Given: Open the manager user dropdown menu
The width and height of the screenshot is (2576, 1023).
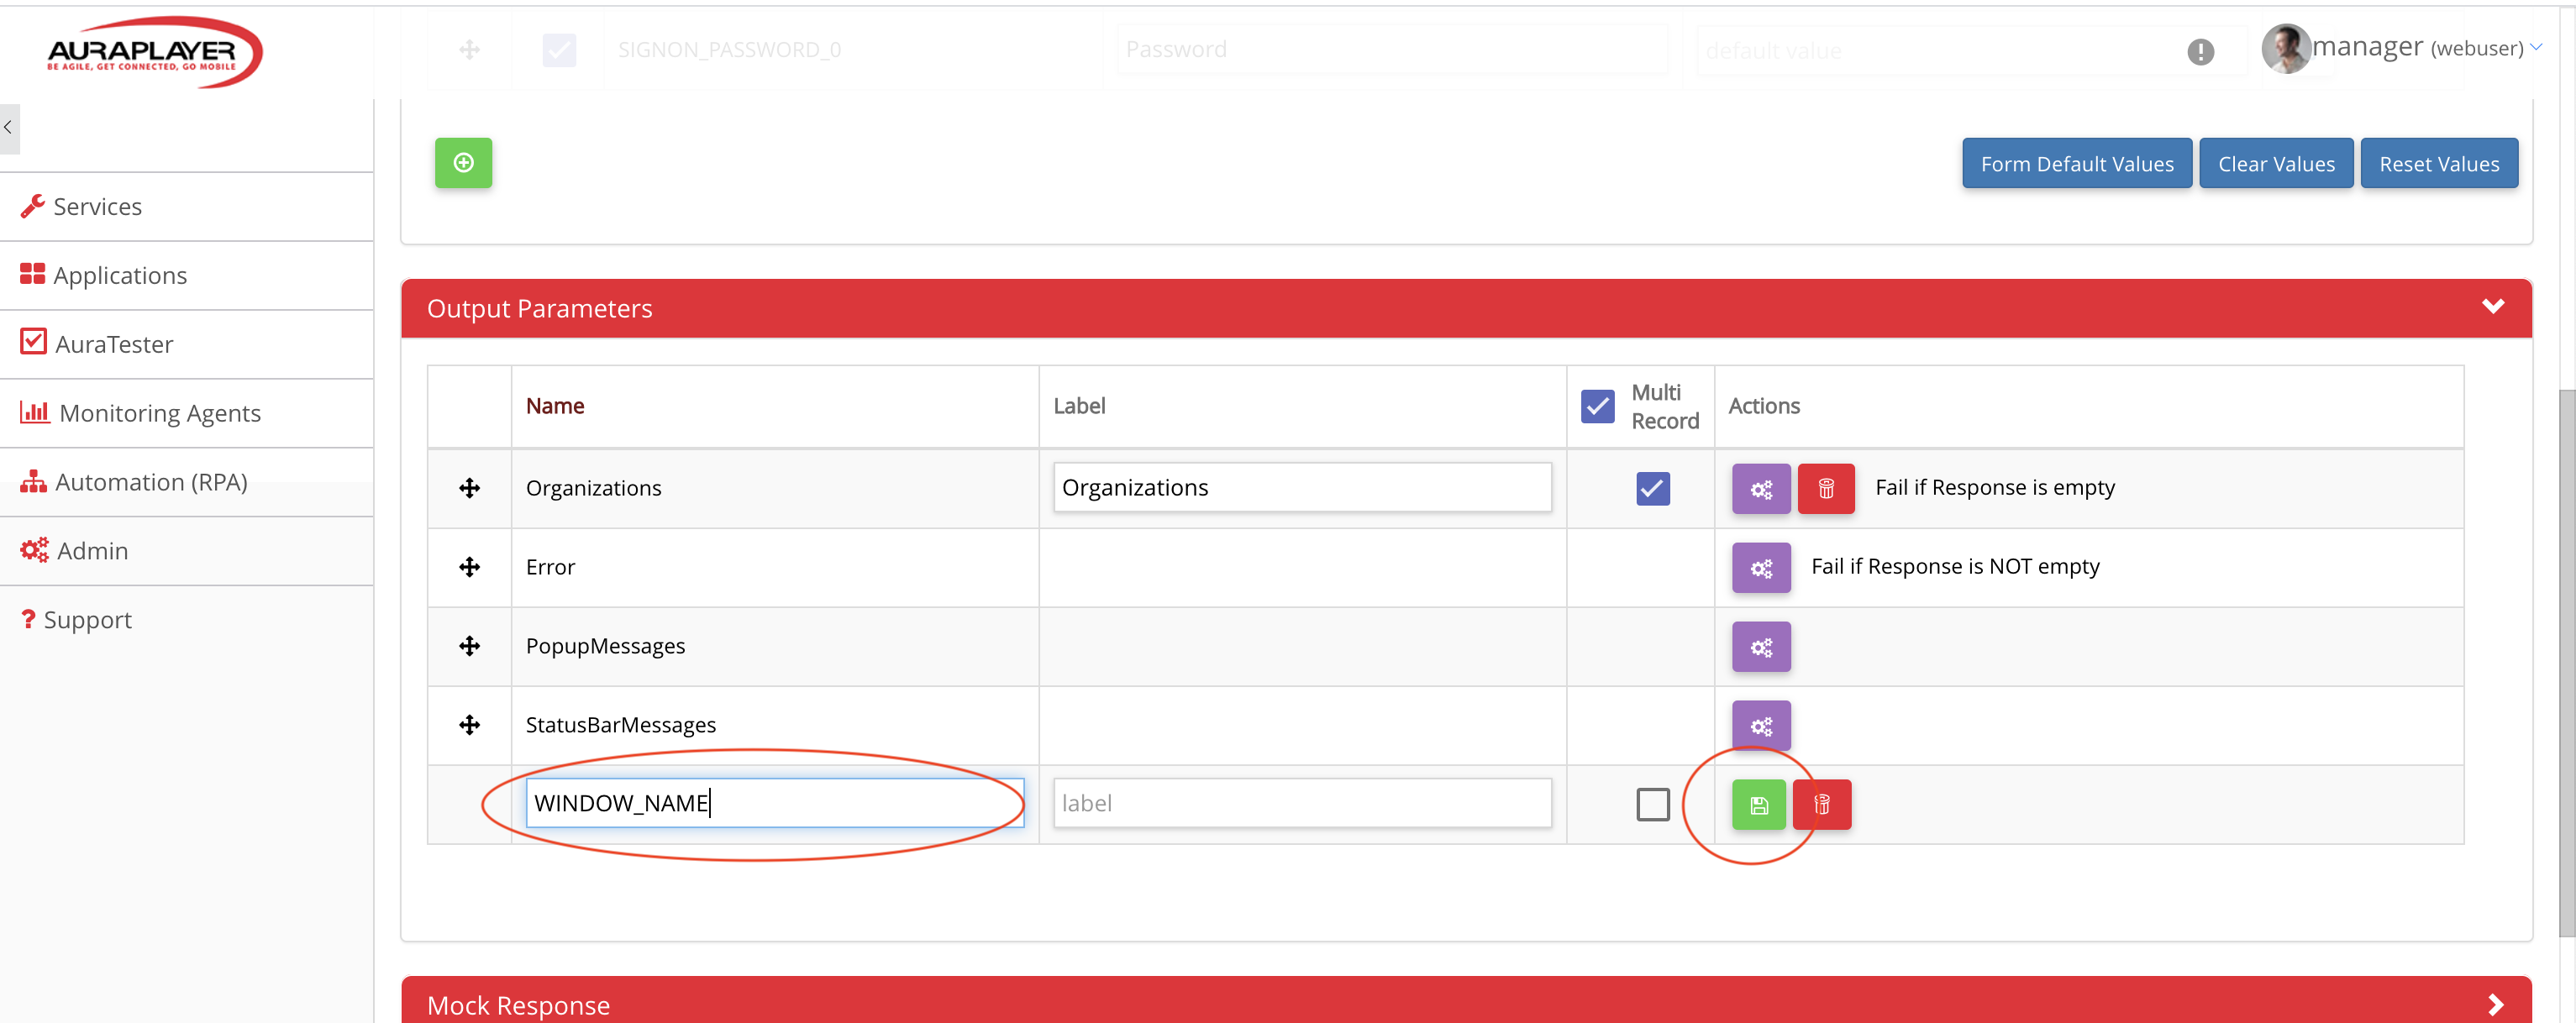Looking at the screenshot, I should tap(2420, 47).
